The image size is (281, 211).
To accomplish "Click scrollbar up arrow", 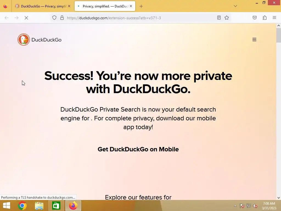I will (x=279, y=26).
